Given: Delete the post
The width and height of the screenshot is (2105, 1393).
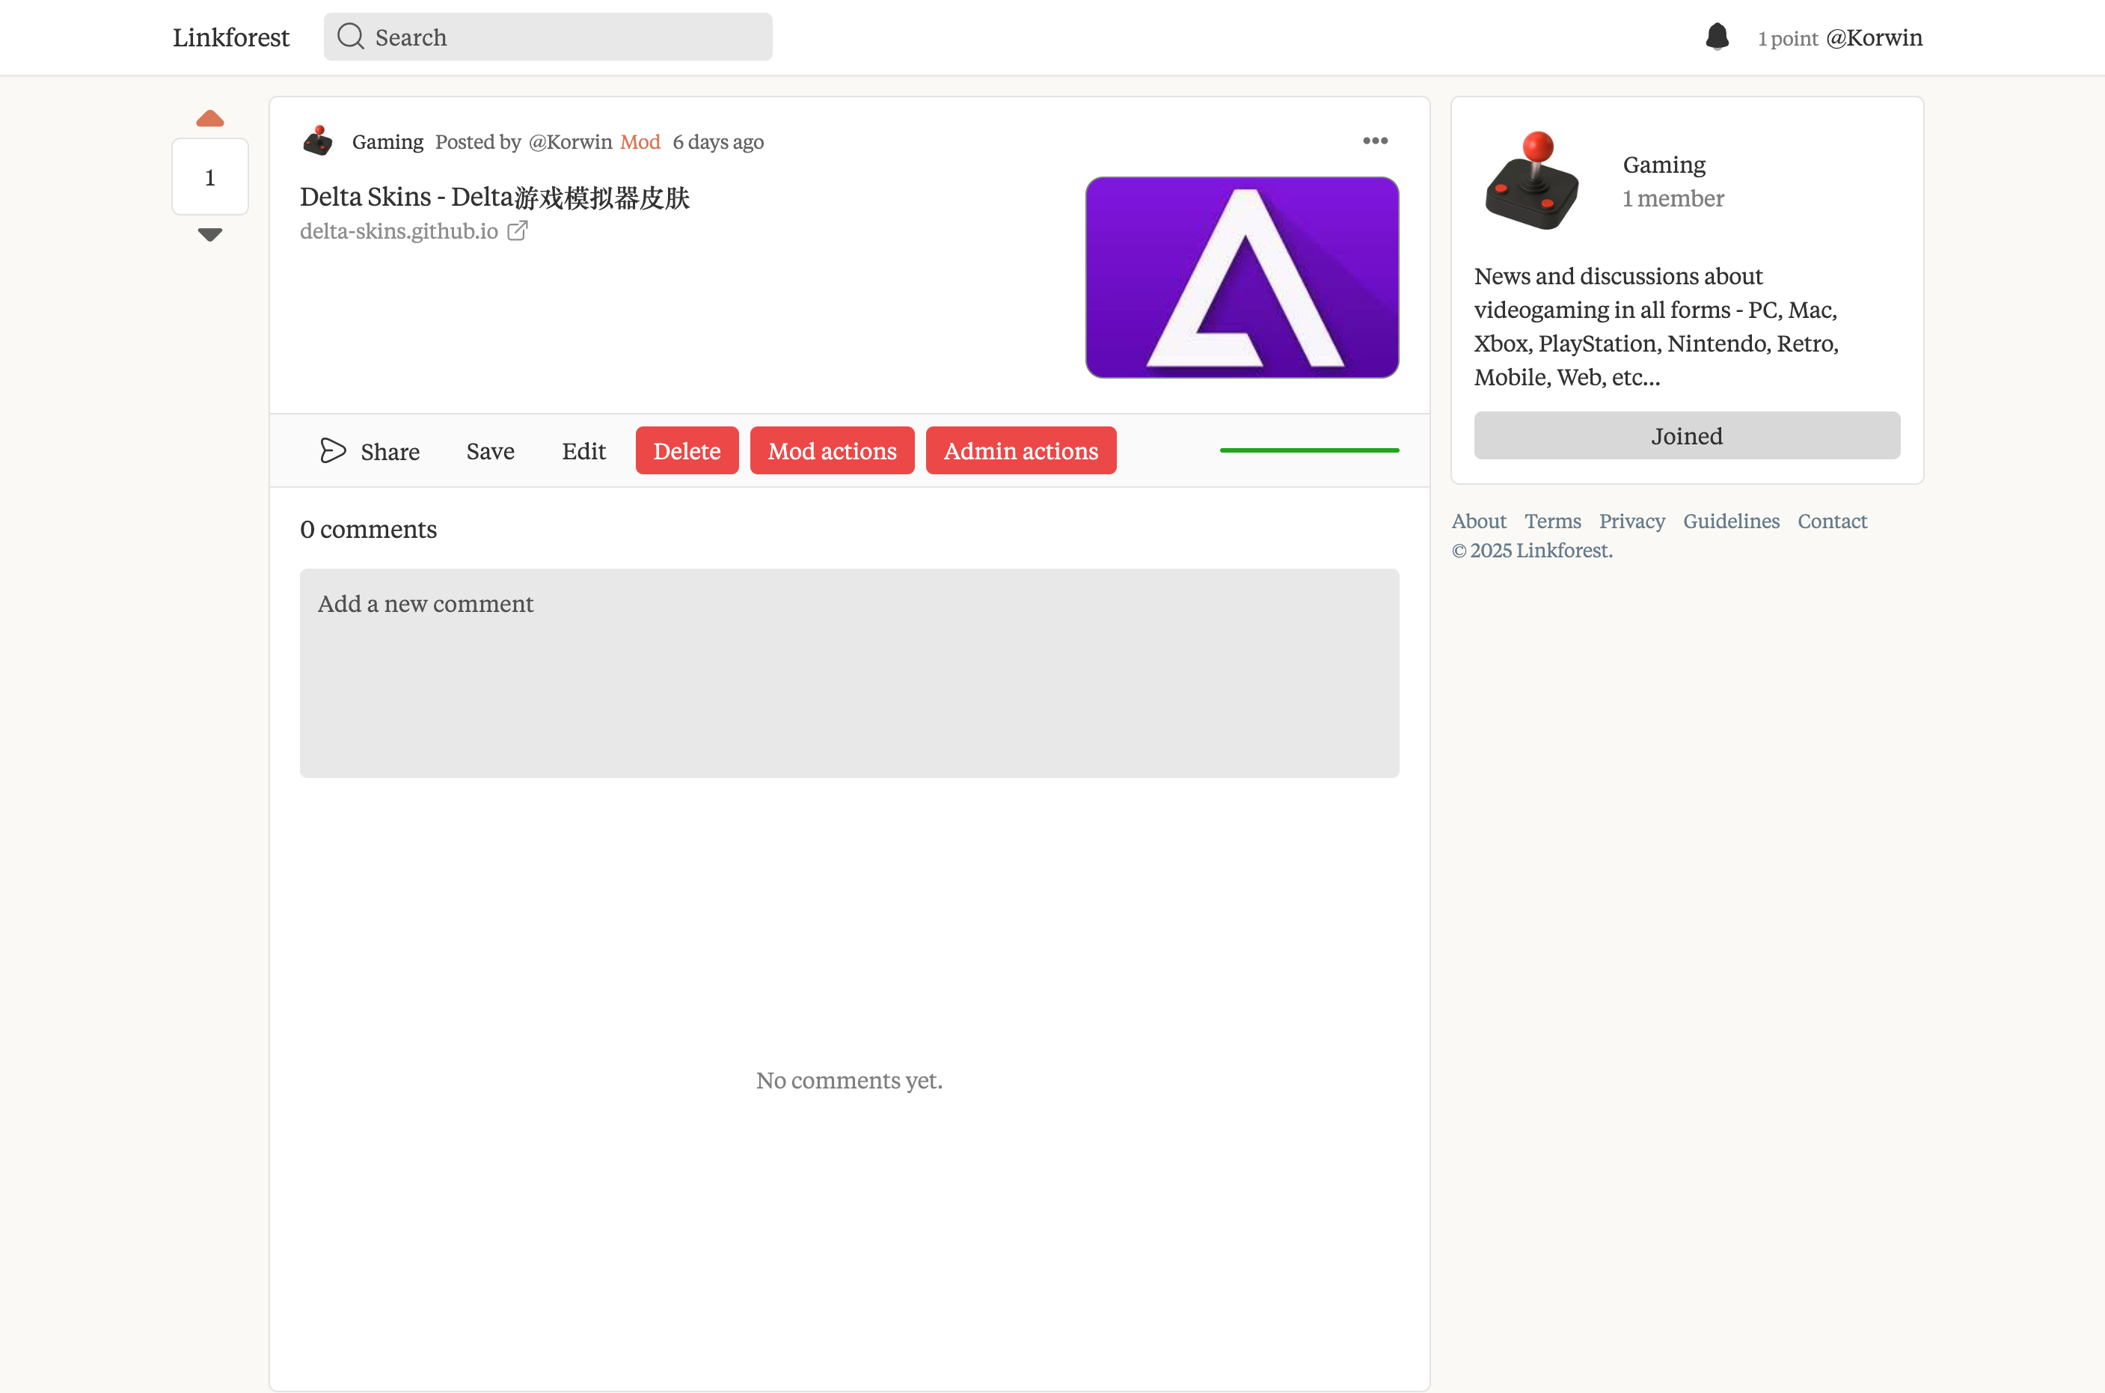Looking at the screenshot, I should (x=687, y=450).
